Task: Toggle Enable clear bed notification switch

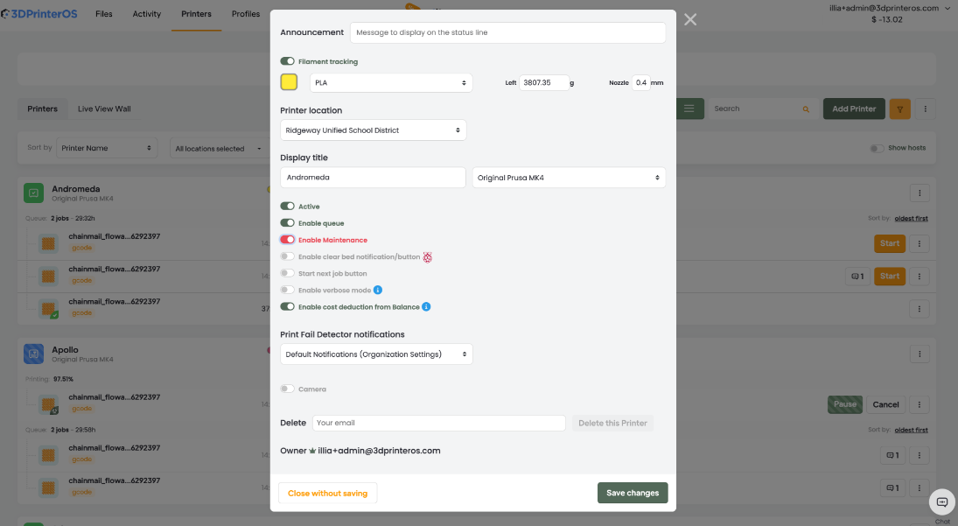Action: (287, 256)
